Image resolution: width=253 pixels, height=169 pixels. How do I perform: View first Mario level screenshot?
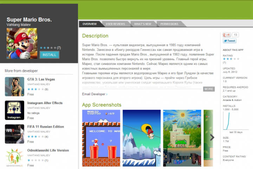tap(101, 138)
